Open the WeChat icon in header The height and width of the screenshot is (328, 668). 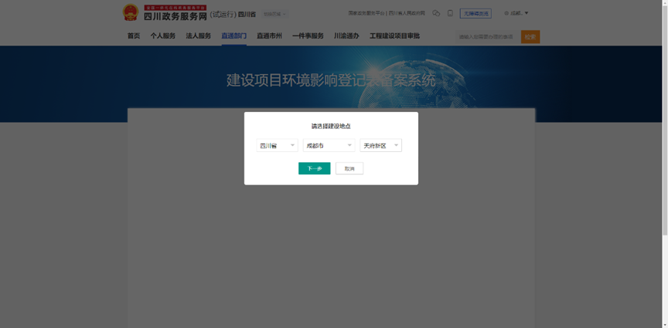(436, 13)
